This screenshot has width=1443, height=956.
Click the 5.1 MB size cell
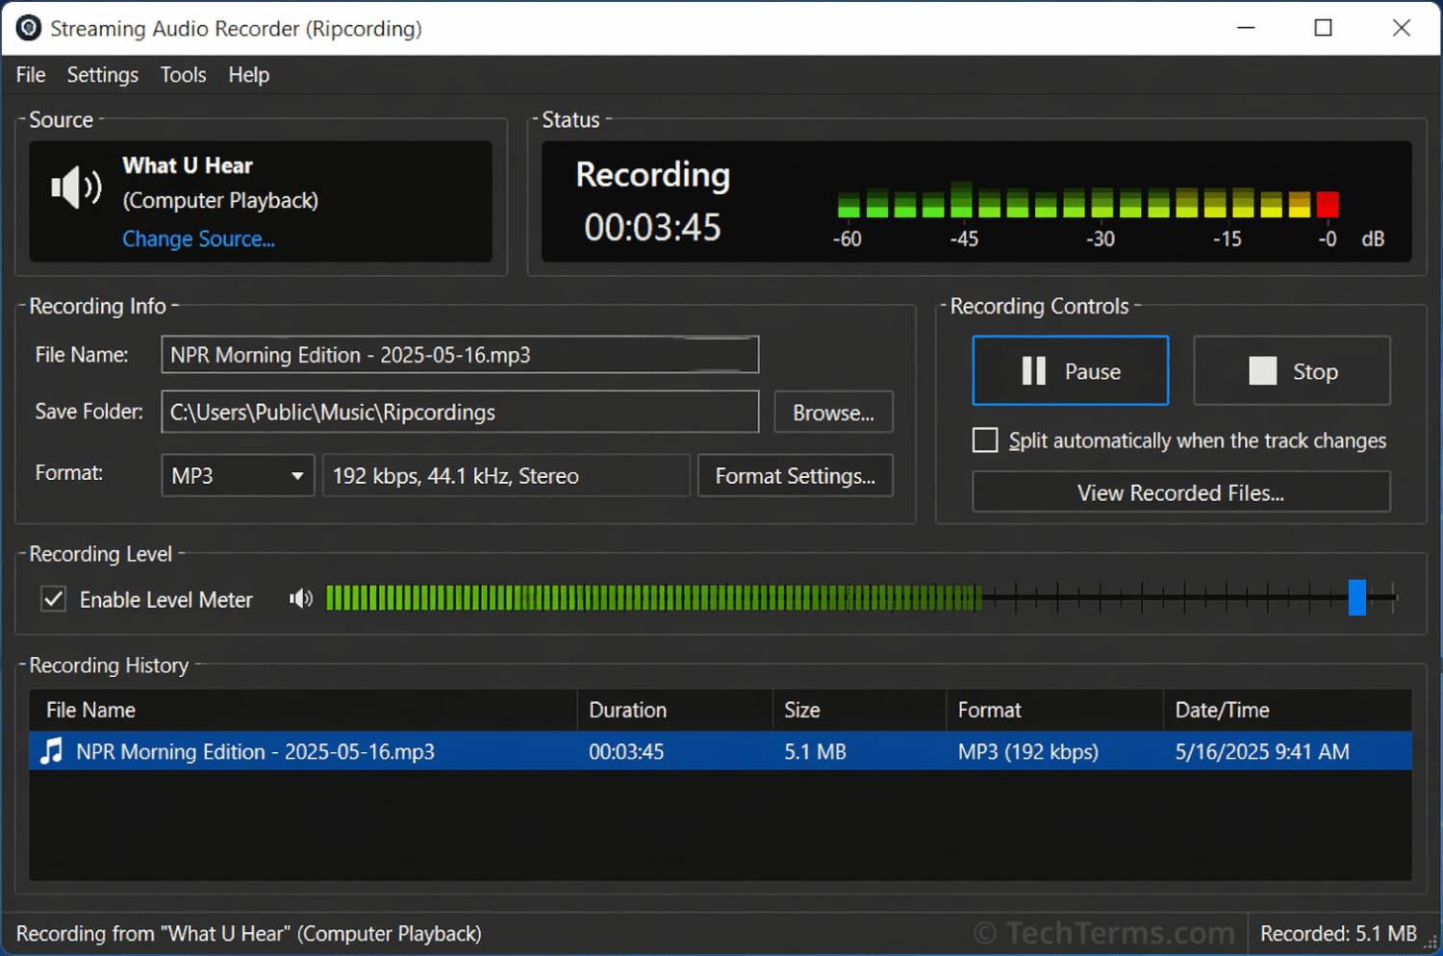pos(815,751)
